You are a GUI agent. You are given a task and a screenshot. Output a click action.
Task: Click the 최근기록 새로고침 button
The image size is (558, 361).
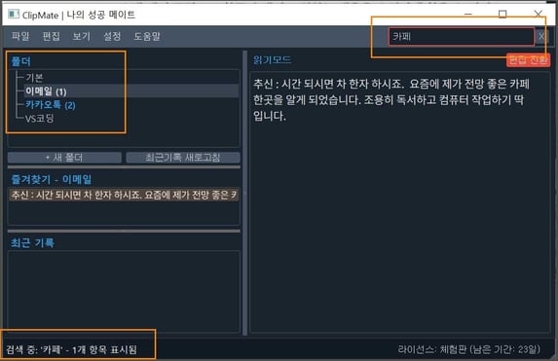point(183,158)
